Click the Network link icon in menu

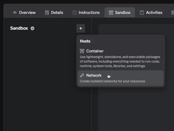(82, 75)
